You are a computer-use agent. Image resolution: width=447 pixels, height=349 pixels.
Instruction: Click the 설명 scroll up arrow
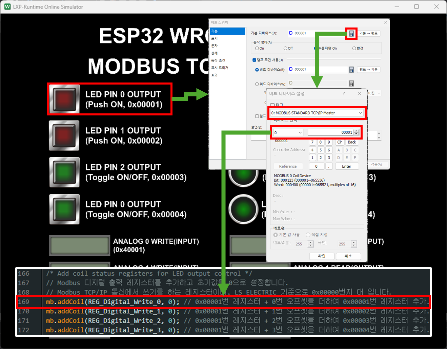click(x=379, y=133)
